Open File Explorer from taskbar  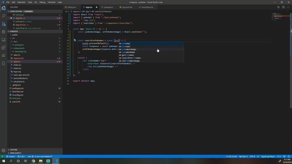(41, 161)
